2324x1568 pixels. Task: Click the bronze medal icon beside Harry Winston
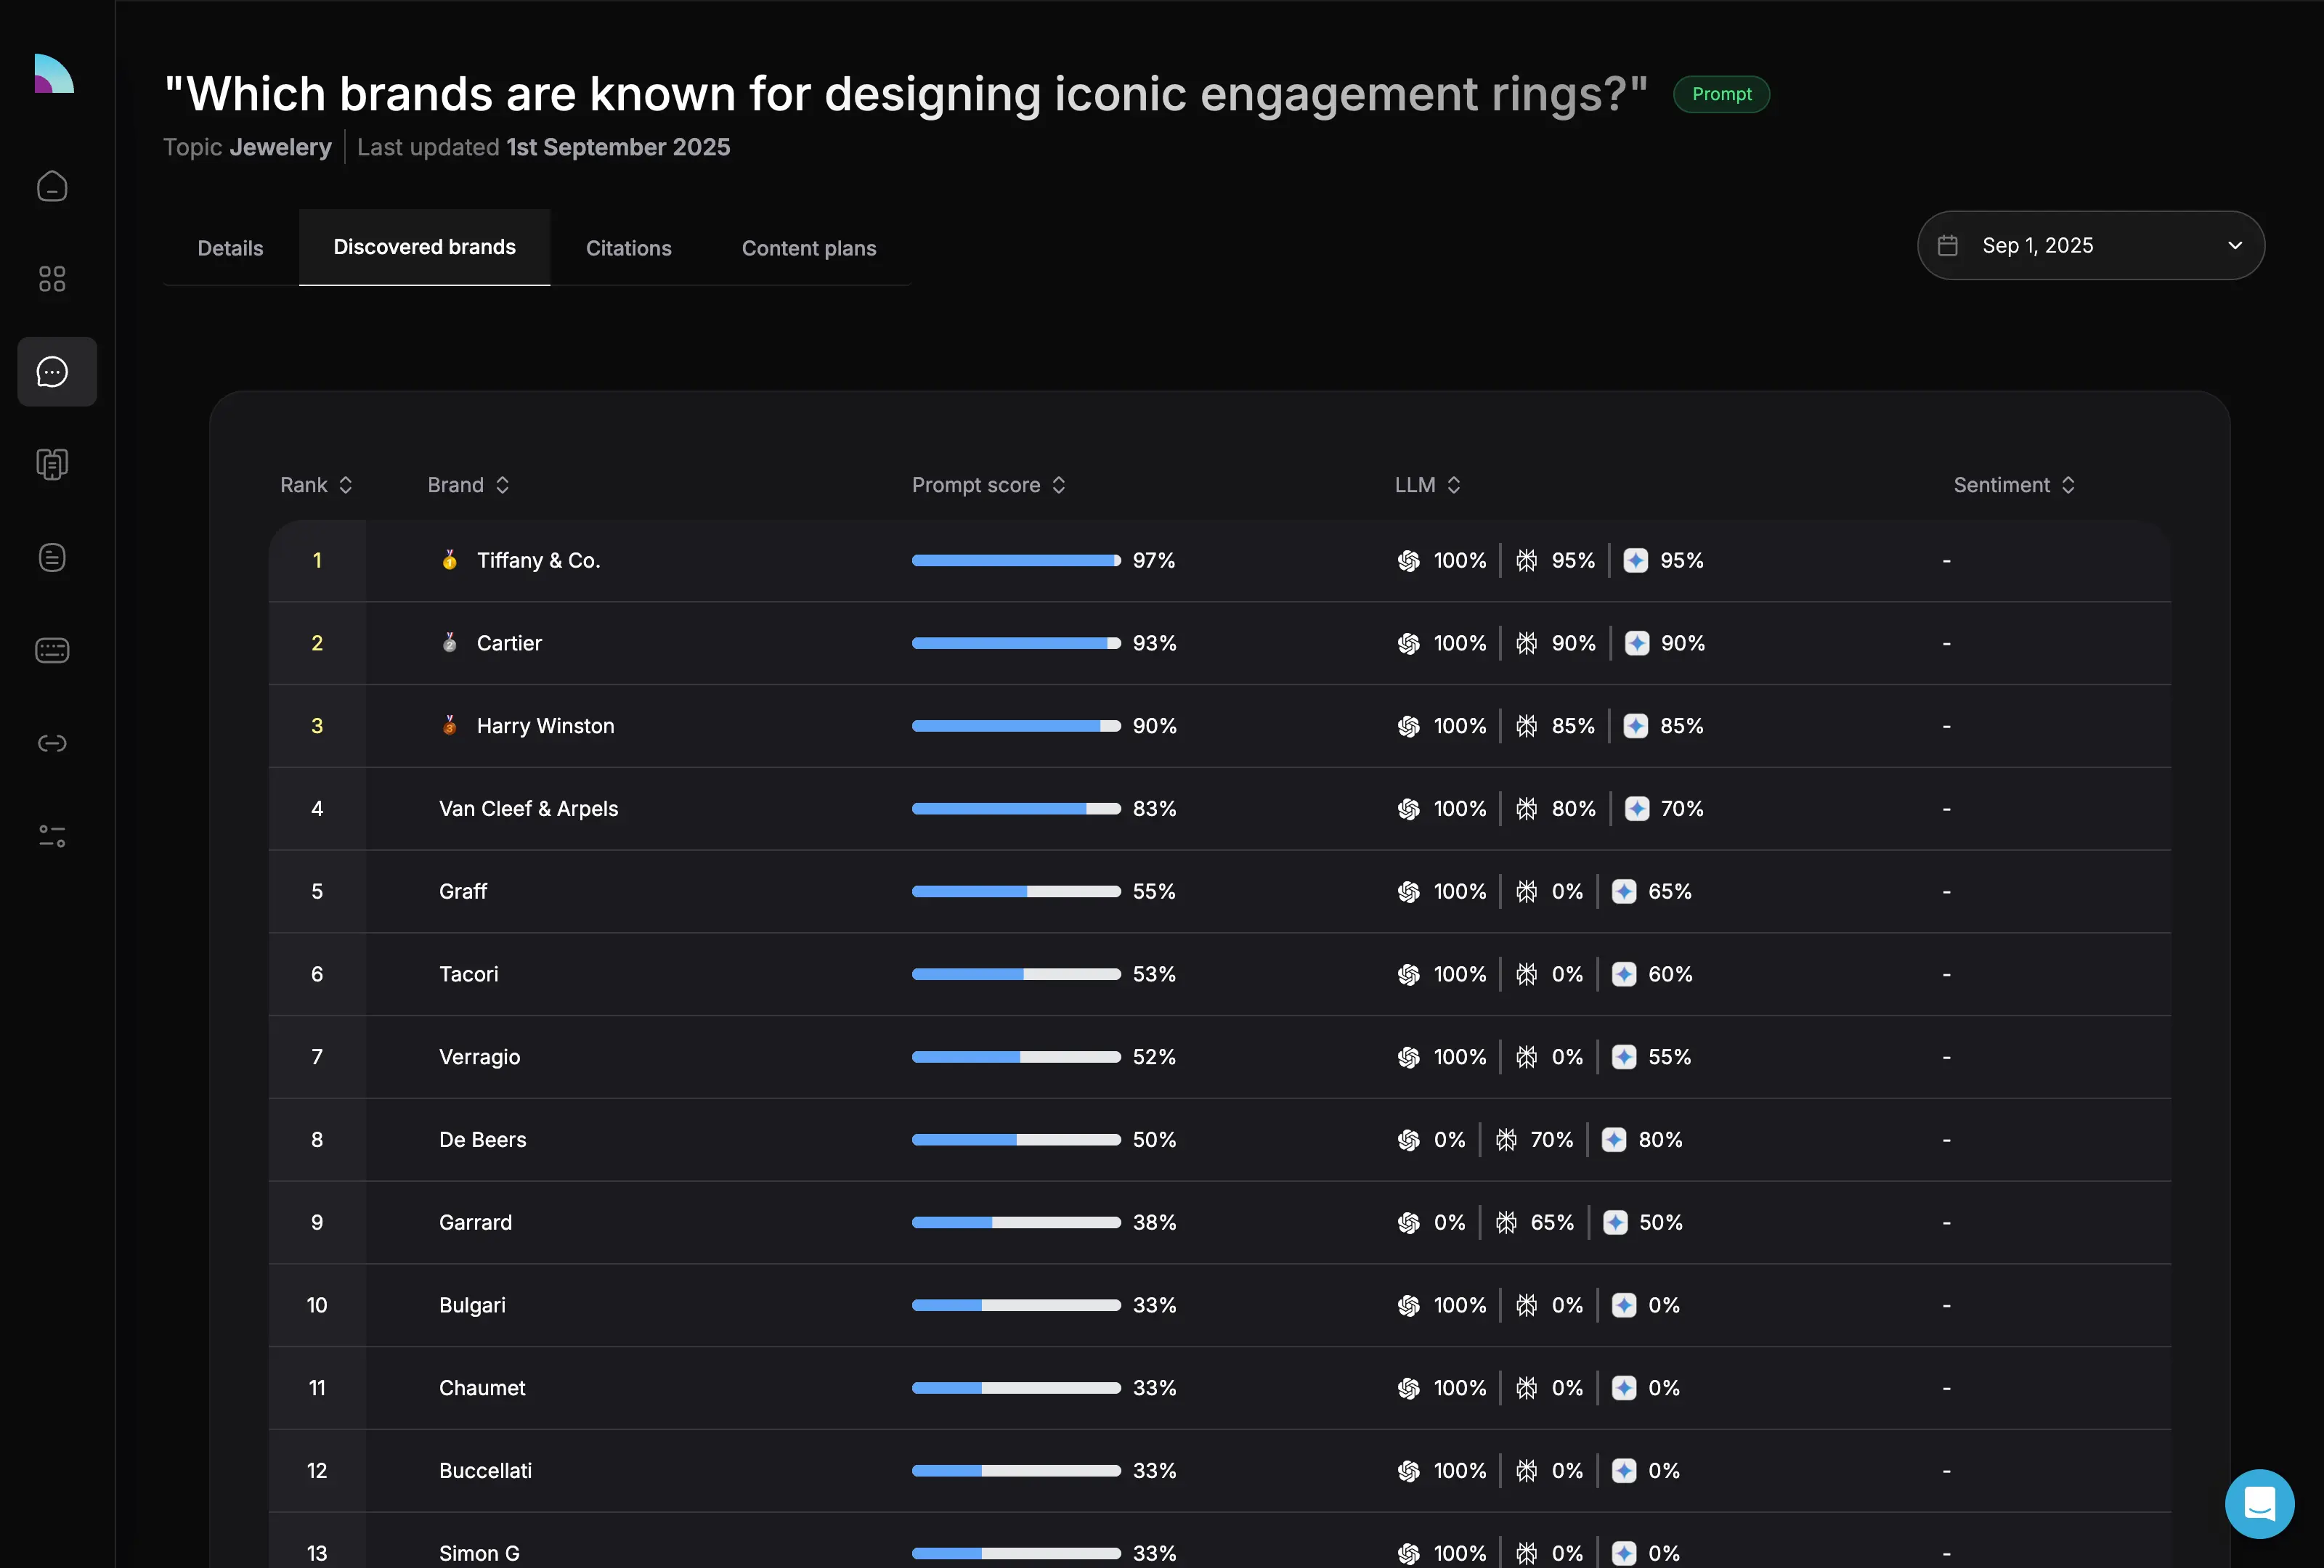tap(450, 725)
